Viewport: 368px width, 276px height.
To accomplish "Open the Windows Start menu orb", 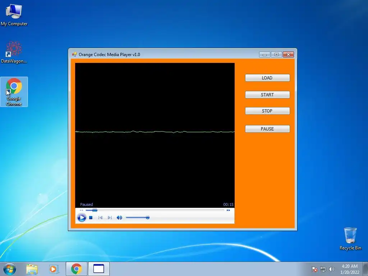I will point(10,269).
